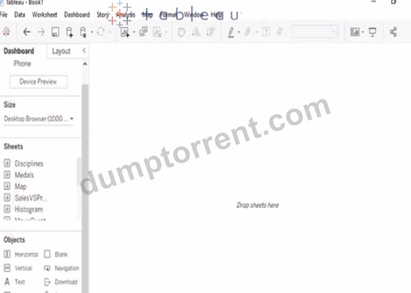Switch to the Layout tab
Image resolution: width=411 pixels, height=293 pixels.
(x=61, y=51)
